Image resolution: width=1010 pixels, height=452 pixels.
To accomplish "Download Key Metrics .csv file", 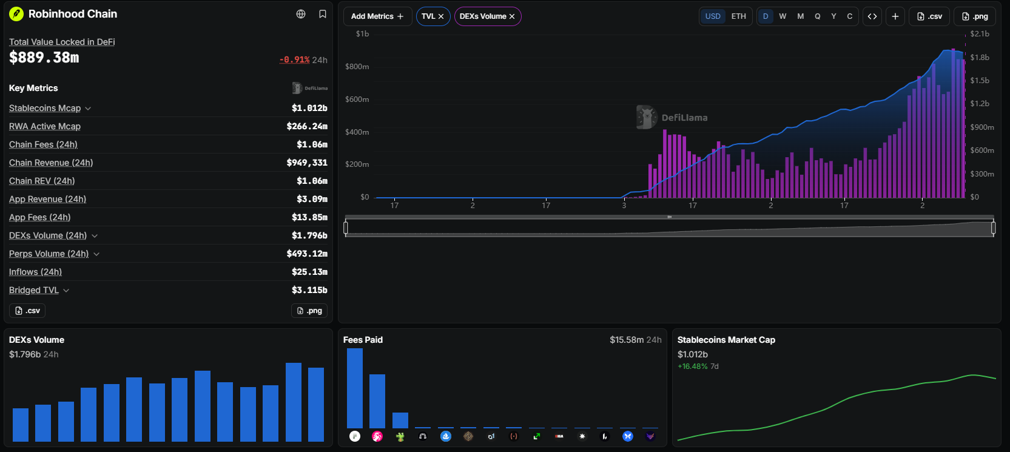I will pos(27,311).
